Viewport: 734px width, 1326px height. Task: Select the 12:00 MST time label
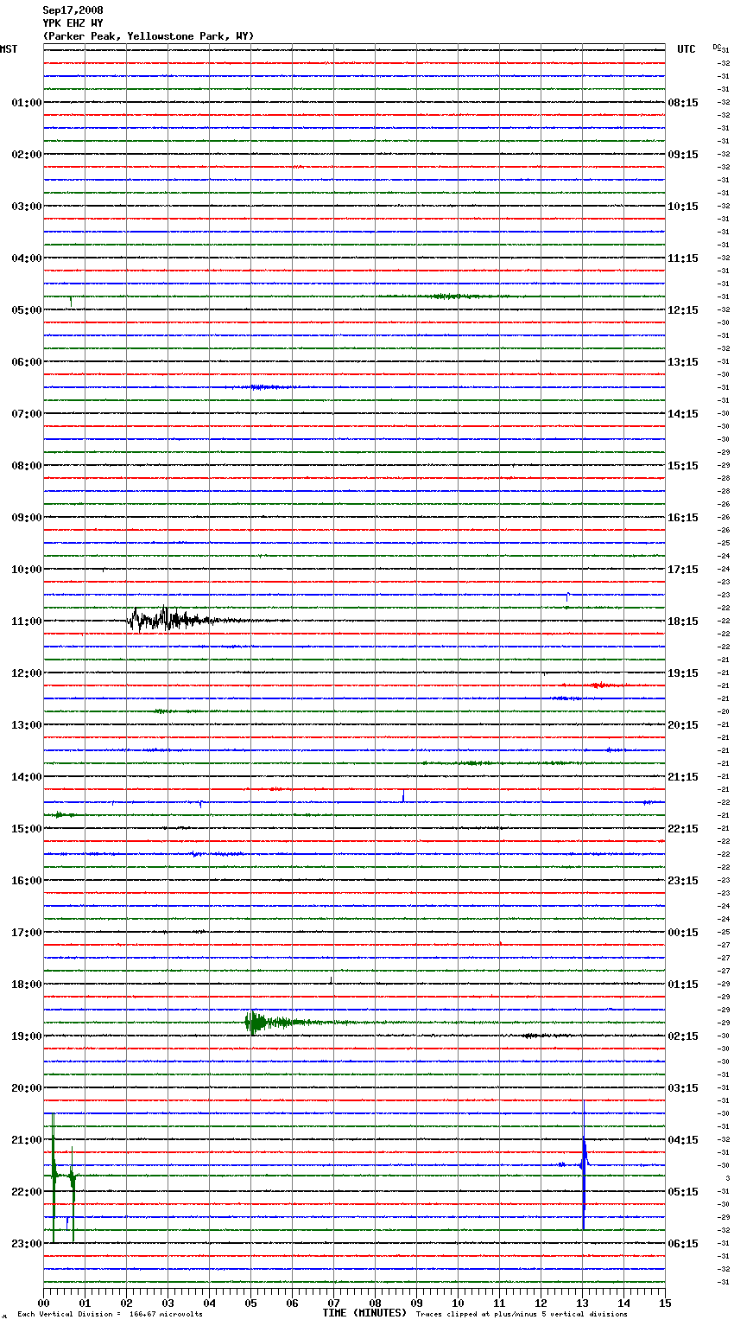tap(27, 673)
